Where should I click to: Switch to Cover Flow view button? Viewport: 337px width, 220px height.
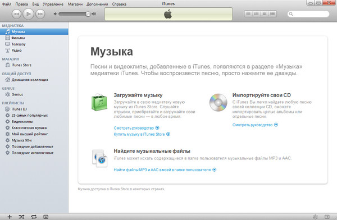click(x=272, y=13)
